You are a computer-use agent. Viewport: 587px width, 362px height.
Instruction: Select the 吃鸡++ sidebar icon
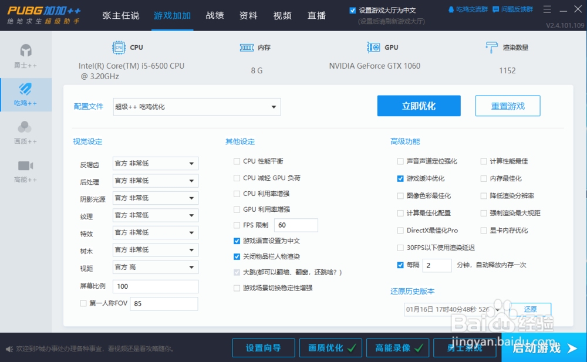(x=25, y=89)
